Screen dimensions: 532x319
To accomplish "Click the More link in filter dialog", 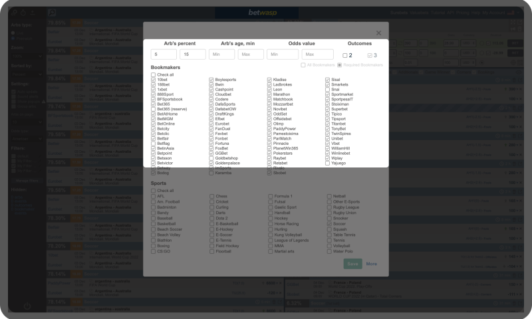I will click(x=372, y=264).
